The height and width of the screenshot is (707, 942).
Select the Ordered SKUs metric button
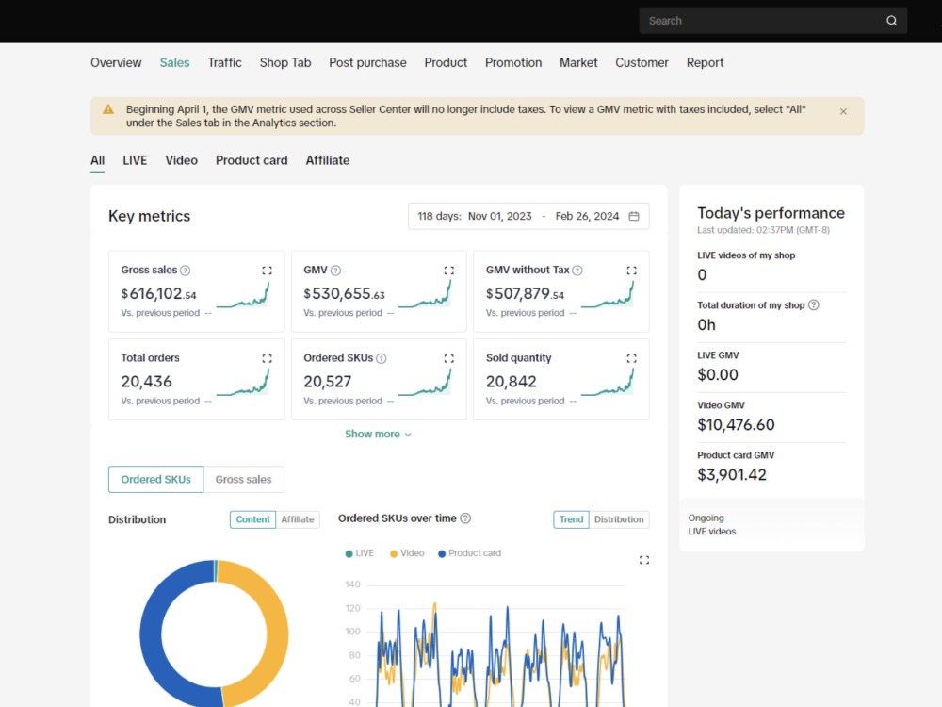pos(155,479)
